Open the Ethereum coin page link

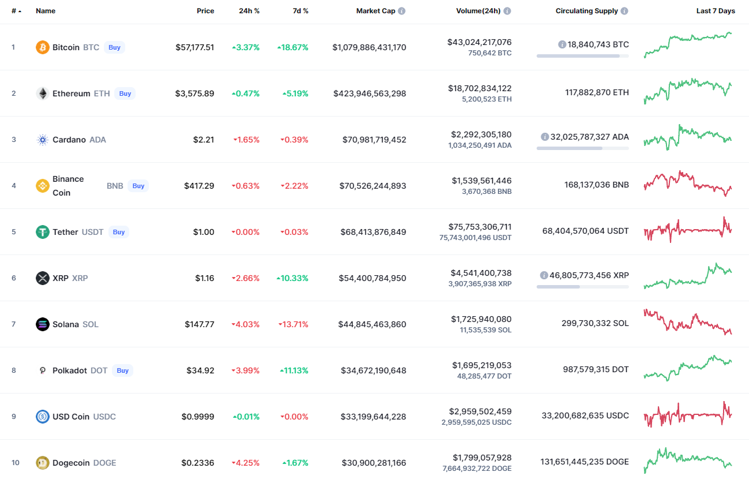coord(72,93)
